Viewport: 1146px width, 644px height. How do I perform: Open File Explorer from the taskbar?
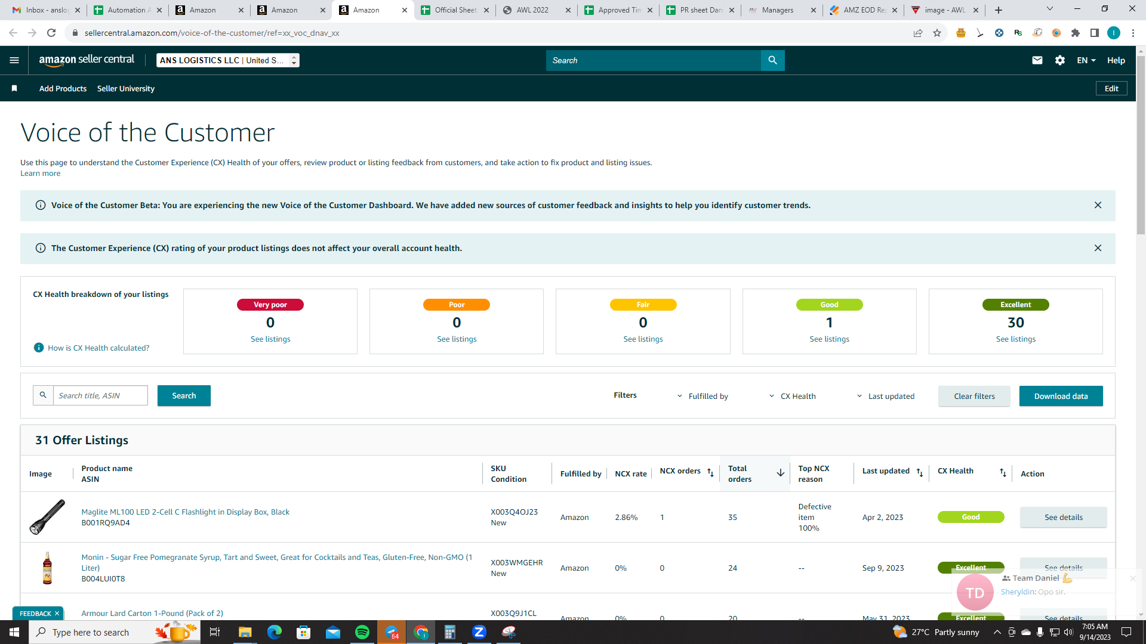click(245, 632)
